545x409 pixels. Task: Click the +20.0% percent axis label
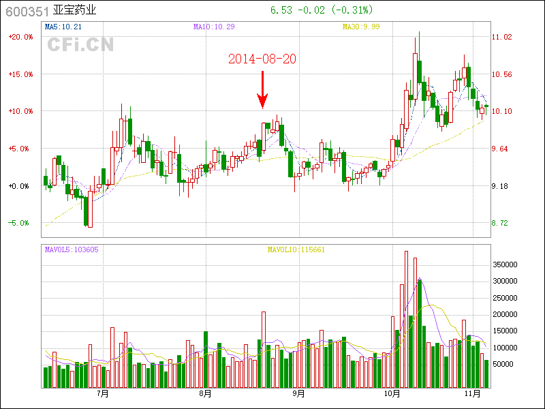[x=21, y=37]
